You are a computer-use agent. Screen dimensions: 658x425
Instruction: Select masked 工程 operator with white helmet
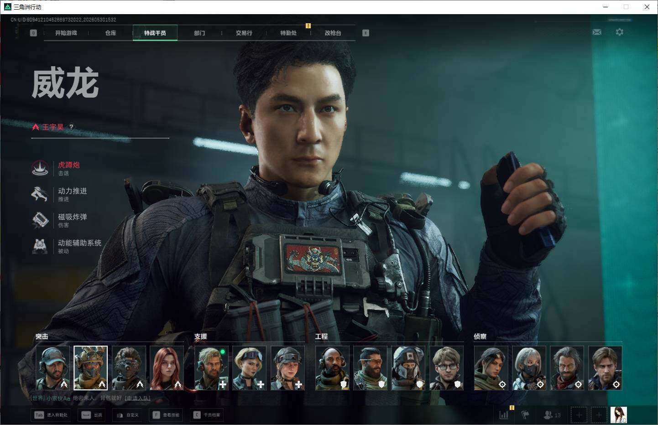tap(408, 368)
